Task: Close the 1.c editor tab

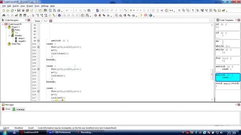Action: pyautogui.click(x=51, y=21)
